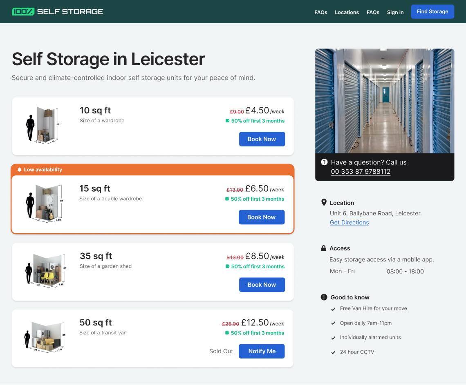Click the storage corridor photo
This screenshot has height=385, width=466.
(384, 101)
